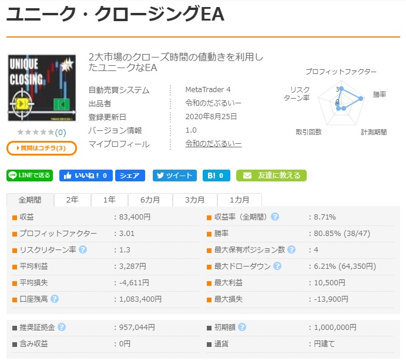Open help icon beside リスクリターン率
Viewport: 406px width, 361px height.
point(83,249)
